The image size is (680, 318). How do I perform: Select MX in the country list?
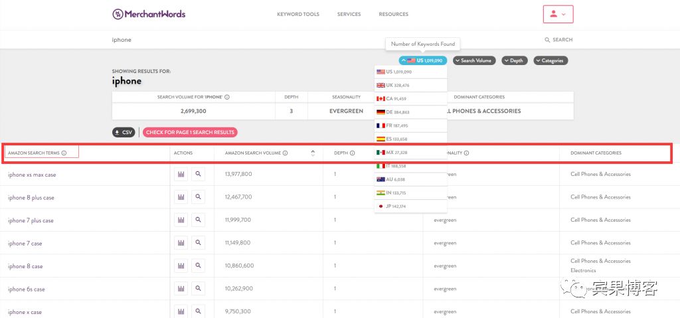pos(410,152)
